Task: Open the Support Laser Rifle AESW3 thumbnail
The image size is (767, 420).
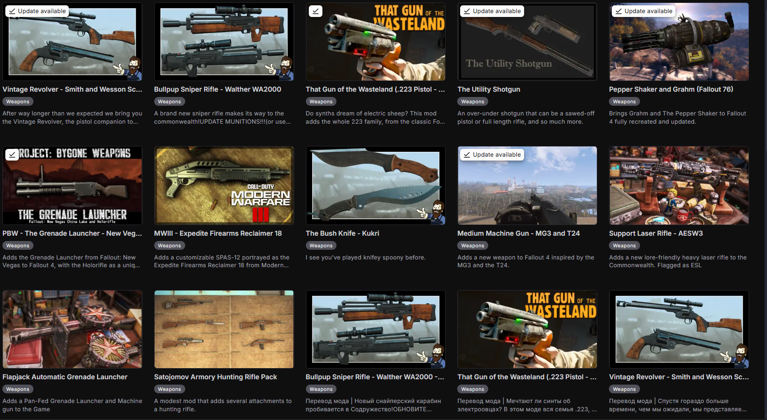Action: pyautogui.click(x=679, y=185)
